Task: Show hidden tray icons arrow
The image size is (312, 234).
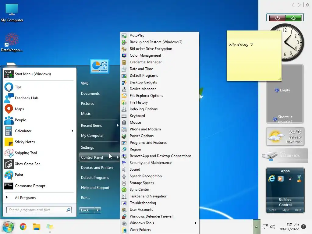Action: (x=256, y=227)
